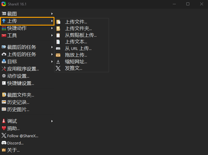The height and width of the screenshot is (155, 208).
Task: Click the red toolbox icon for 工具
Action: [x=4, y=35]
